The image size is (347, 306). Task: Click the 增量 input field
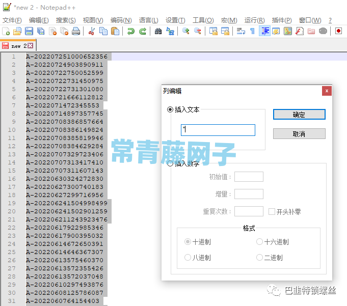point(249,194)
